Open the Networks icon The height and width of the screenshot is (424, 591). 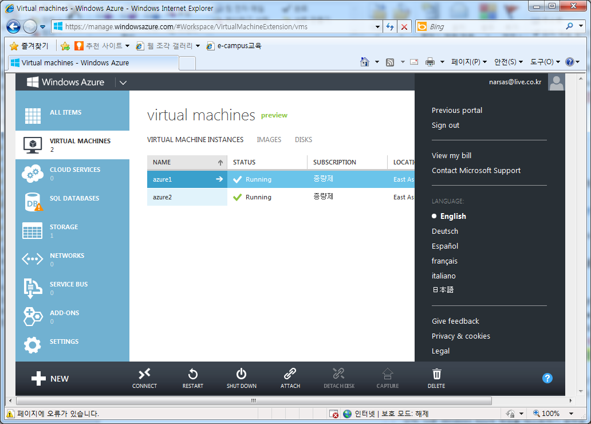pyautogui.click(x=33, y=259)
